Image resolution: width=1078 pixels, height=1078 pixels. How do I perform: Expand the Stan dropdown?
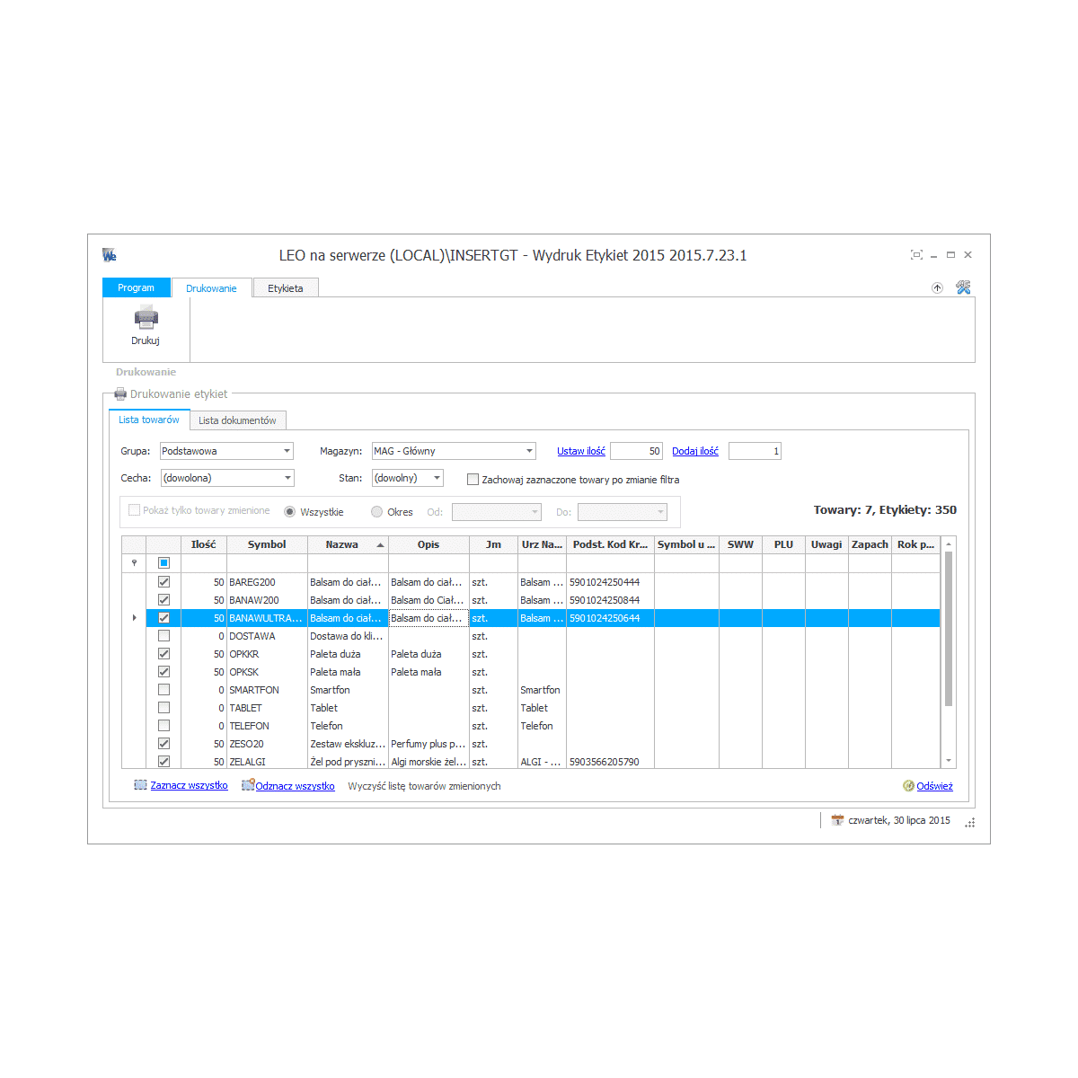click(x=437, y=478)
